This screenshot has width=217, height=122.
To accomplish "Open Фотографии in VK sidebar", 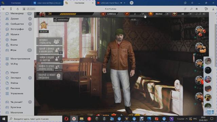I will click(x=17, y=29).
